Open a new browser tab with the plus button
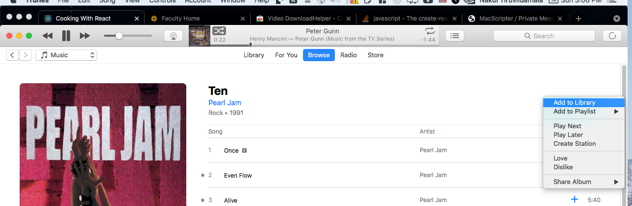632x206 pixels. point(579,19)
